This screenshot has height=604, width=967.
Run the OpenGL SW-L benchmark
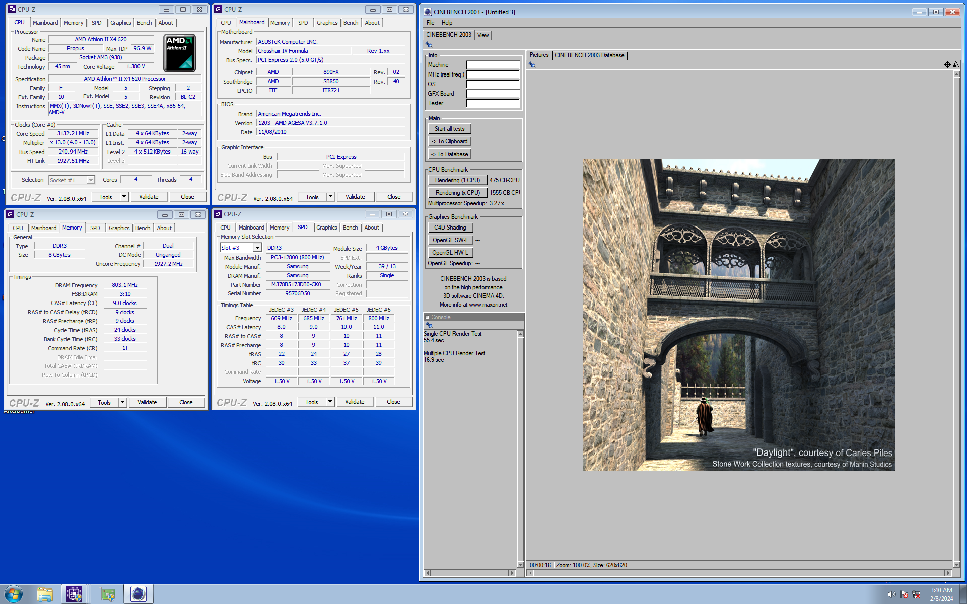pyautogui.click(x=450, y=240)
